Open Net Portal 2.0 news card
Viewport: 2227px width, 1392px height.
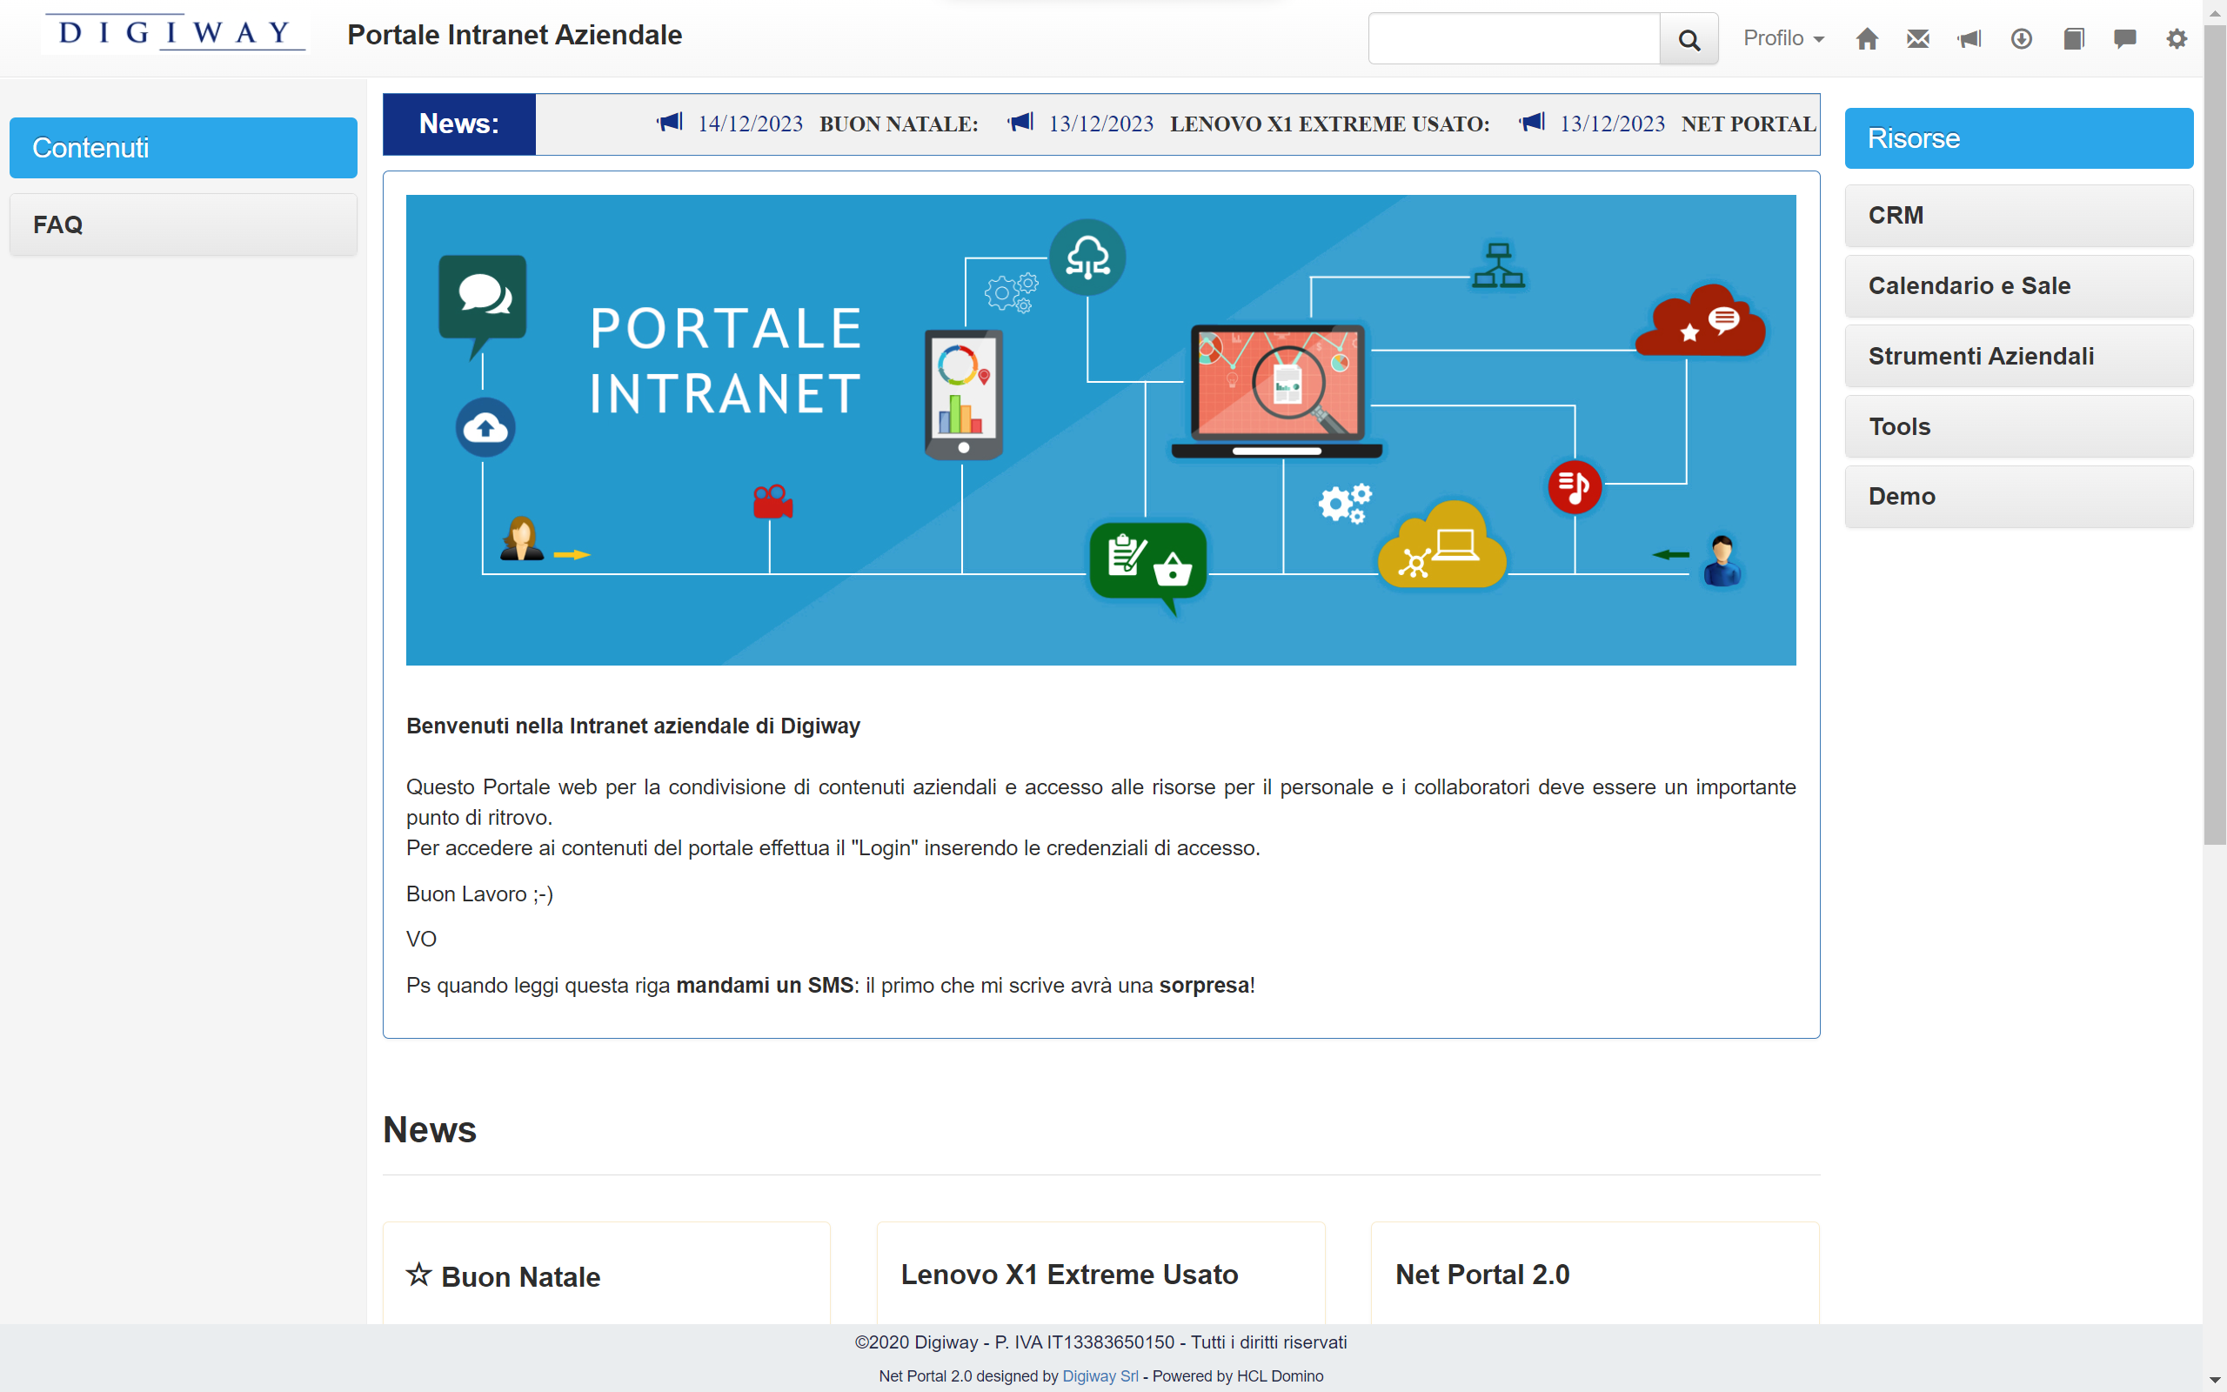point(1482,1275)
